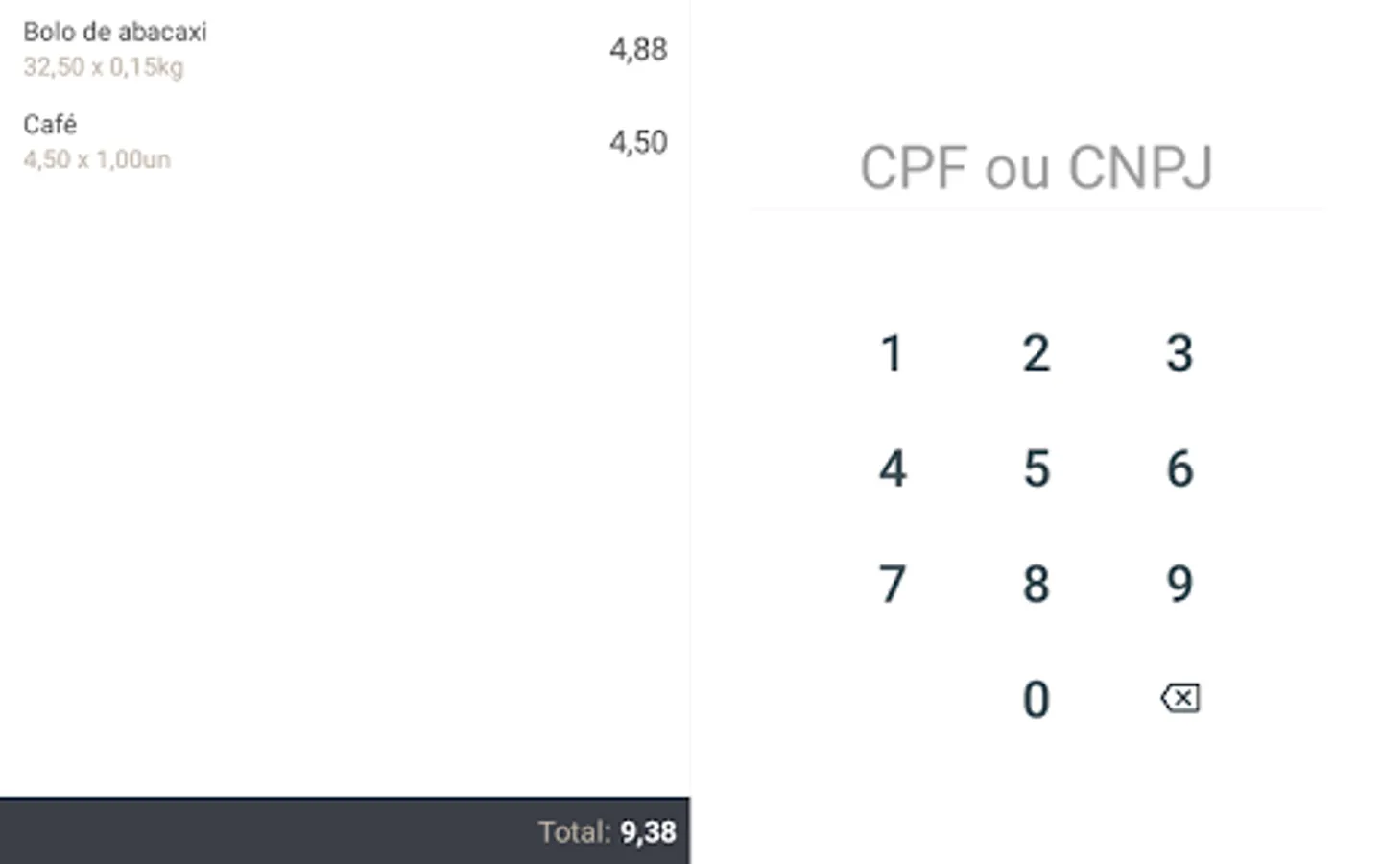
Task: Click the 32,50 x 0,15kg quantity line
Action: point(104,67)
